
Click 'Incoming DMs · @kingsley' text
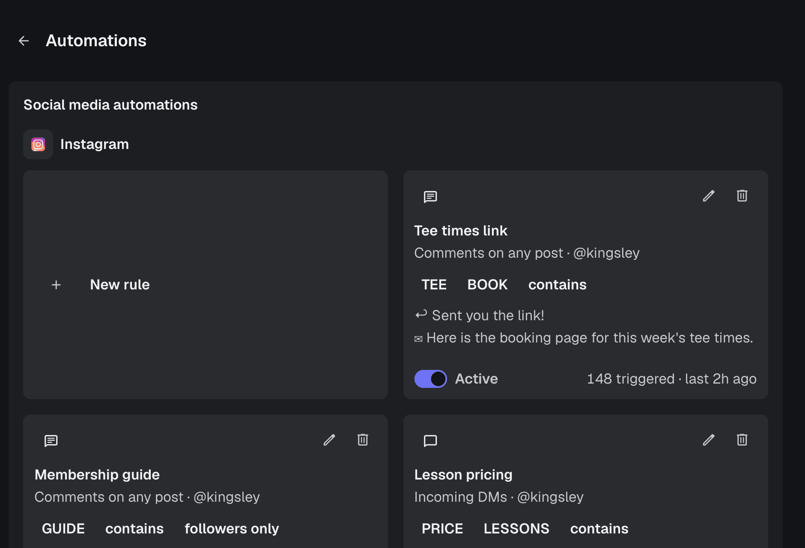pyautogui.click(x=499, y=497)
